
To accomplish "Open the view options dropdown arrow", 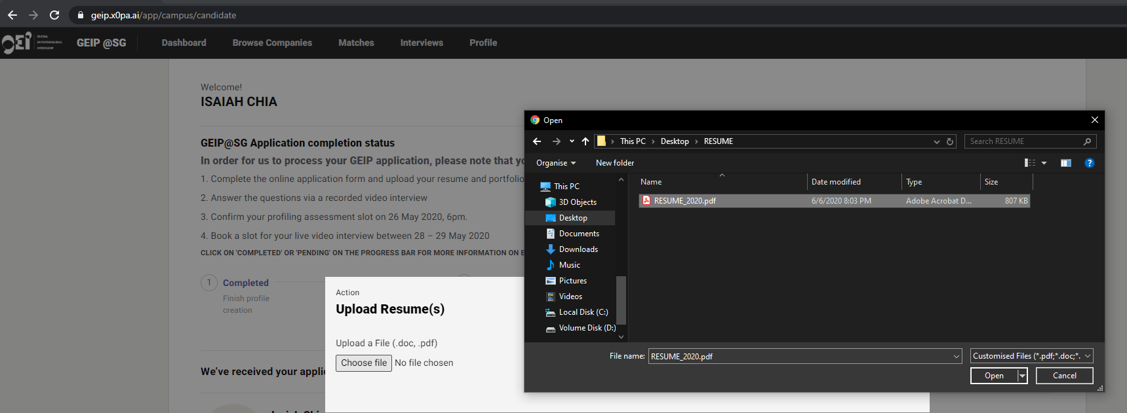I will tap(1044, 163).
